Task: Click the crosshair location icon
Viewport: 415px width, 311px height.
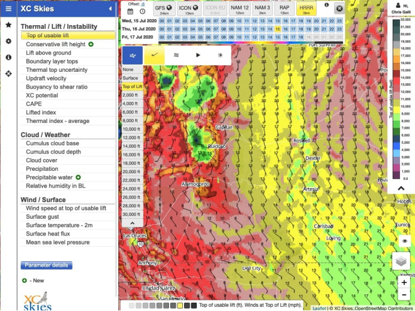Action: click(8, 74)
